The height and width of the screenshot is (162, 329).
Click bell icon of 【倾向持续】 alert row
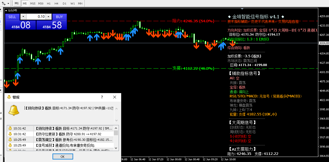coord(10,128)
